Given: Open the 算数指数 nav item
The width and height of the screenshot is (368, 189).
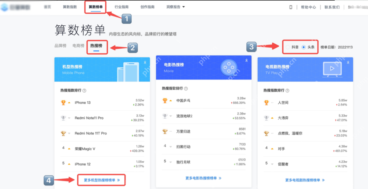Looking at the screenshot, I should pos(70,7).
